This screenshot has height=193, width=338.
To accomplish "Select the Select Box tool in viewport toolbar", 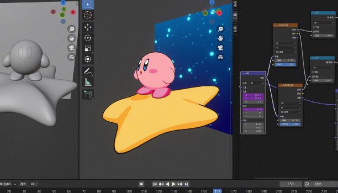I will (88, 5).
